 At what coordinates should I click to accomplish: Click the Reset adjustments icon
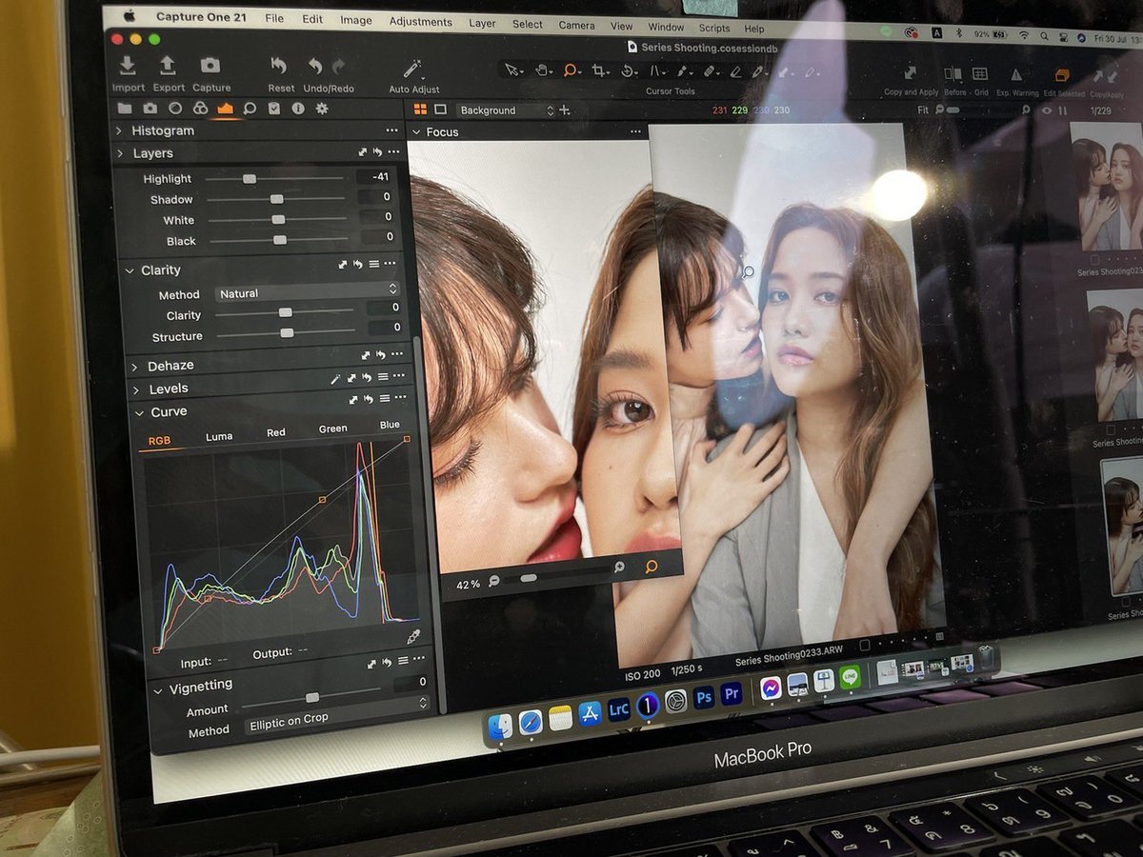[279, 67]
